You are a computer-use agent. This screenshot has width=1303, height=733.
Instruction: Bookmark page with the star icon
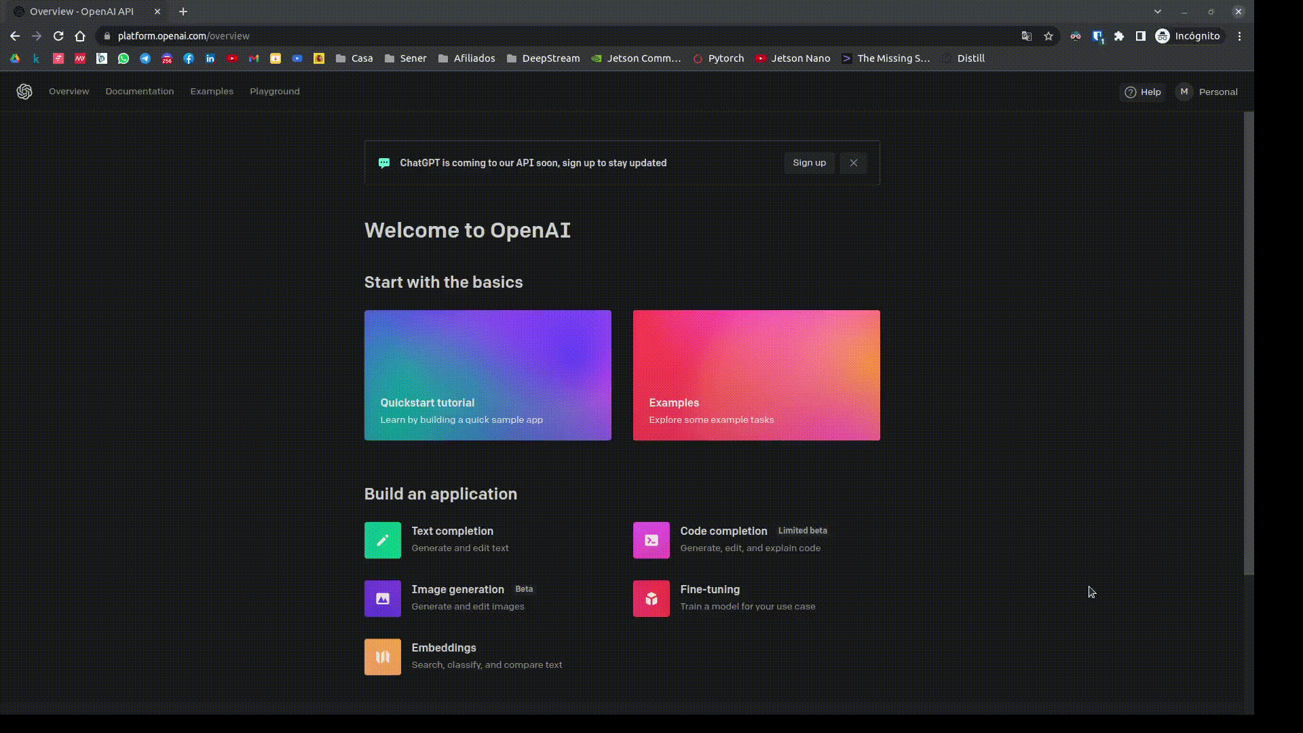(x=1049, y=36)
